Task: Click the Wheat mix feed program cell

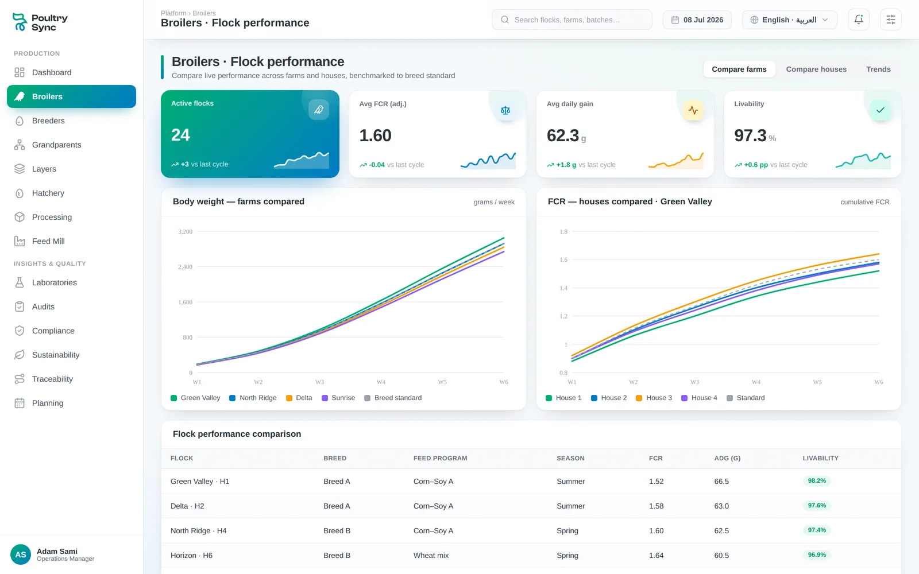Action: (x=431, y=555)
